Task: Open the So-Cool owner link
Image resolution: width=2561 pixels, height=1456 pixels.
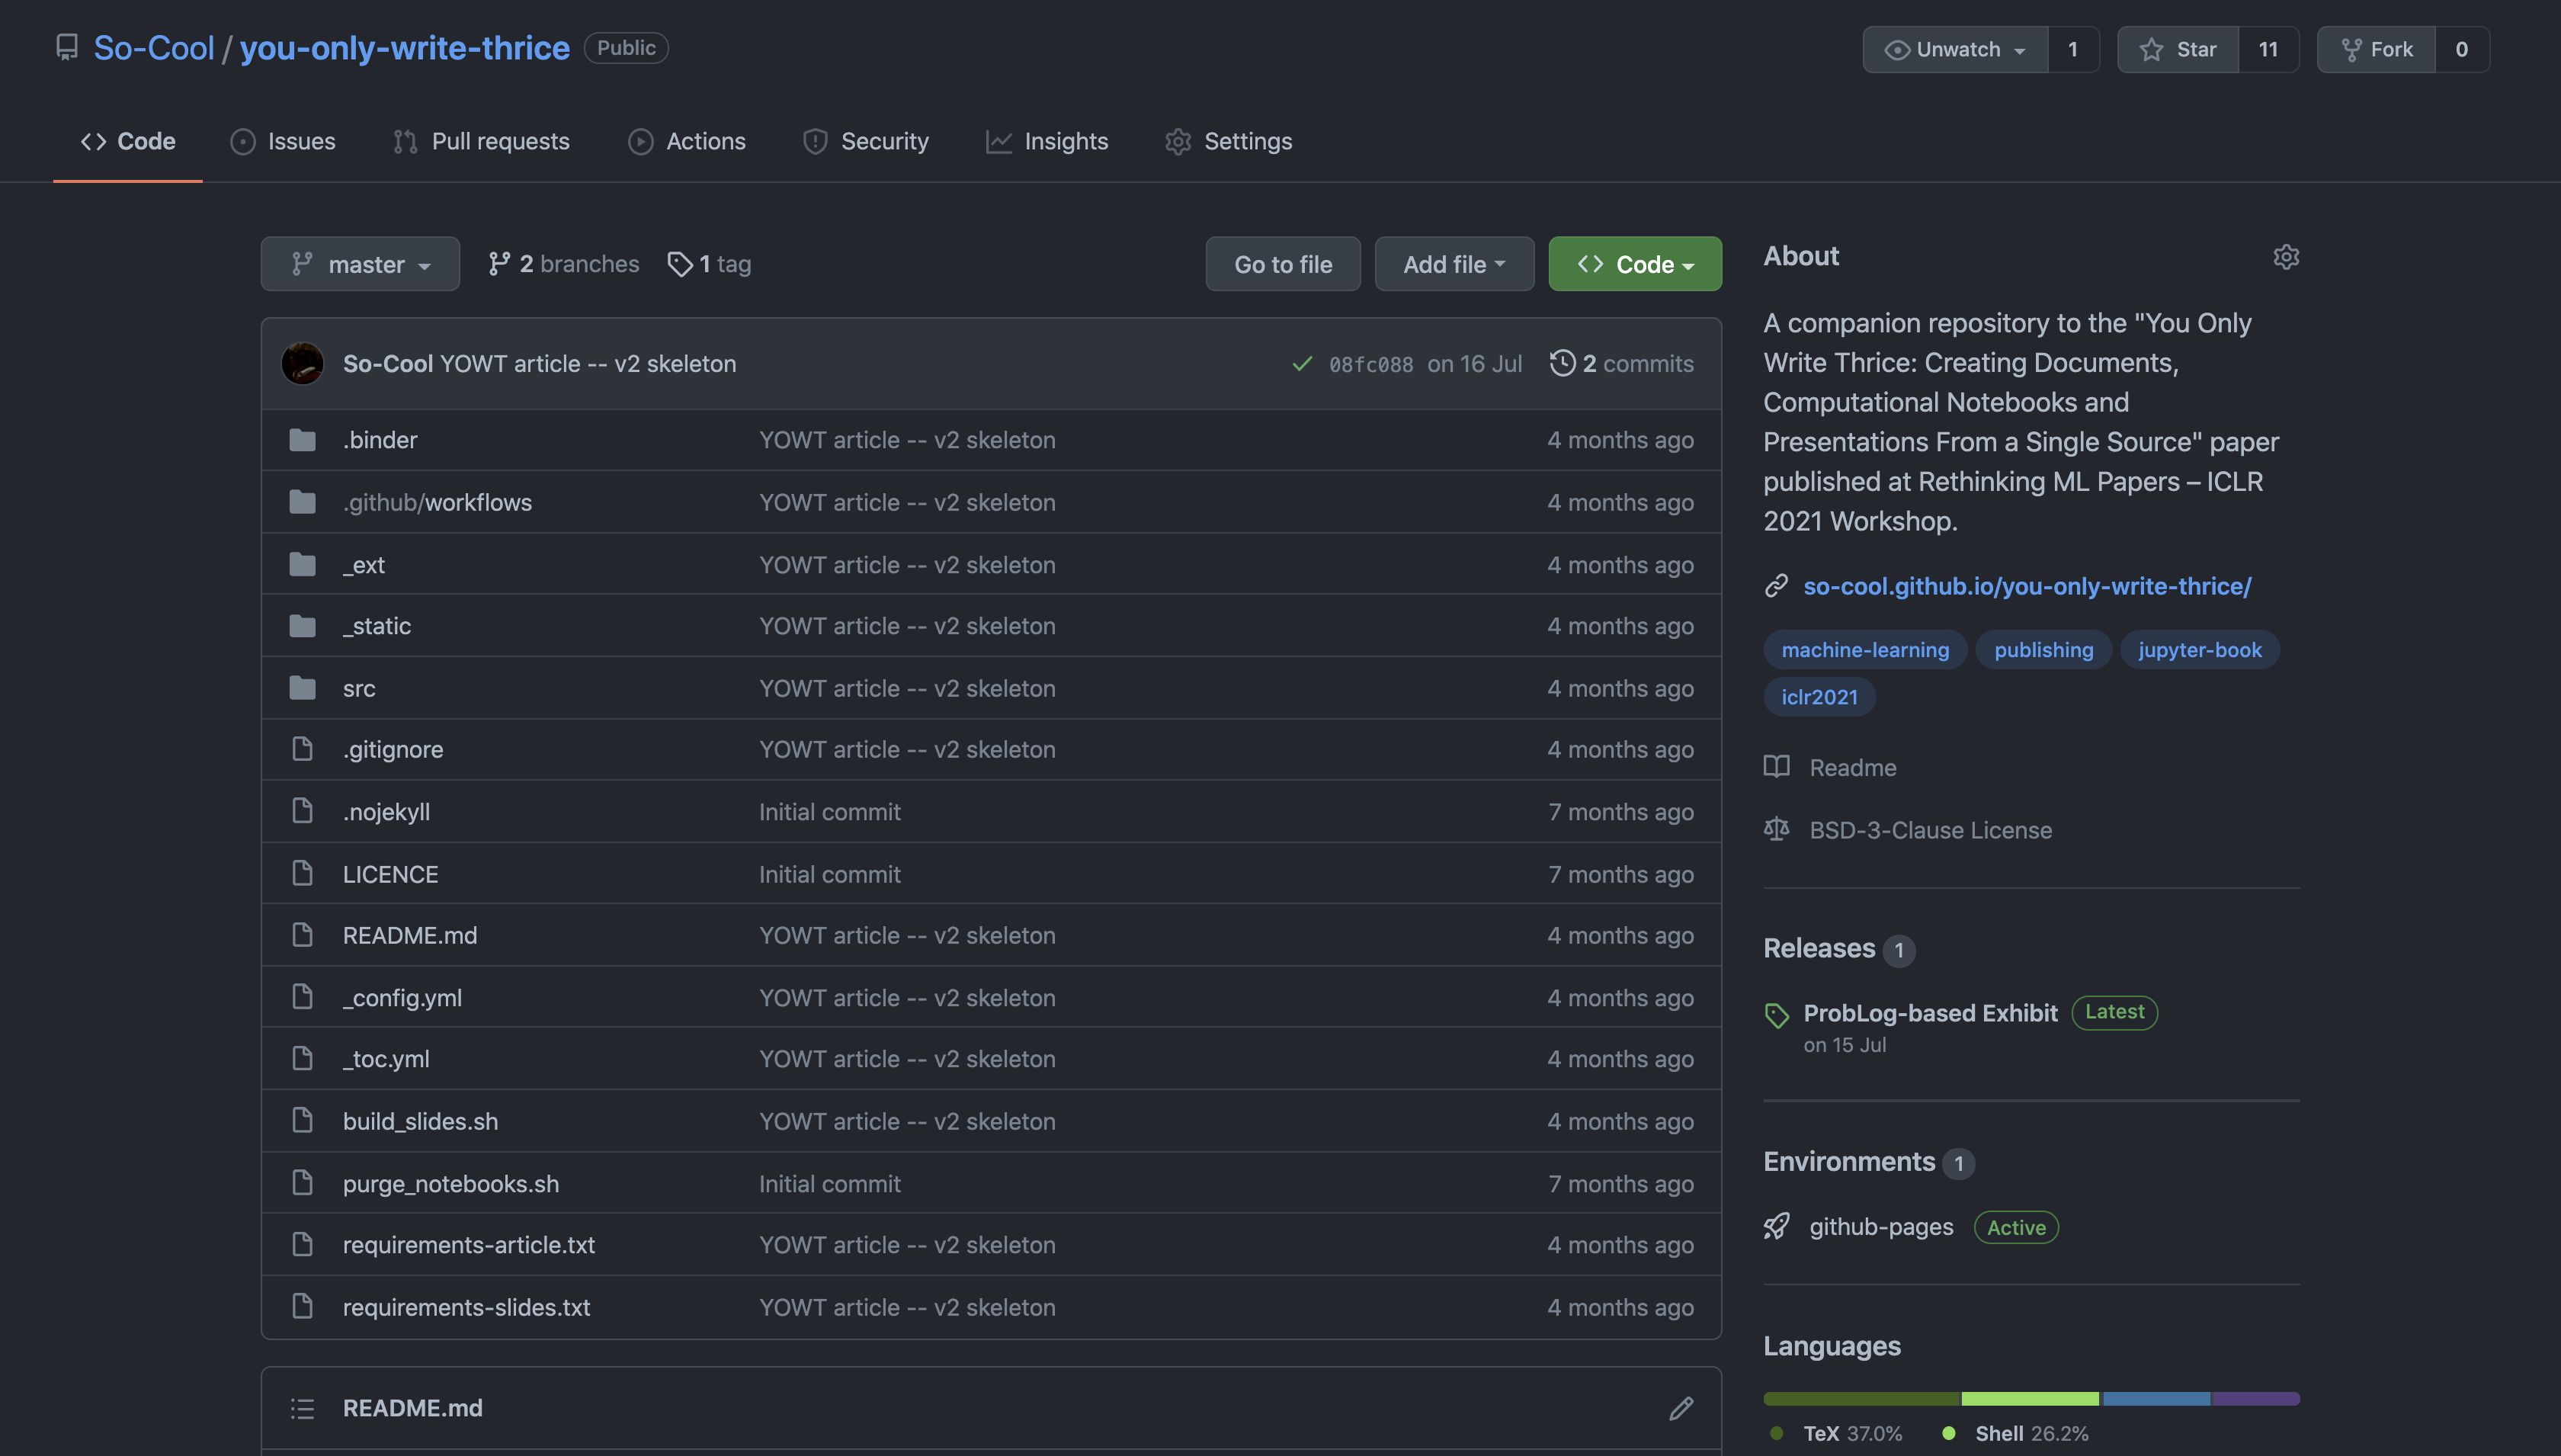Action: pos(154,48)
